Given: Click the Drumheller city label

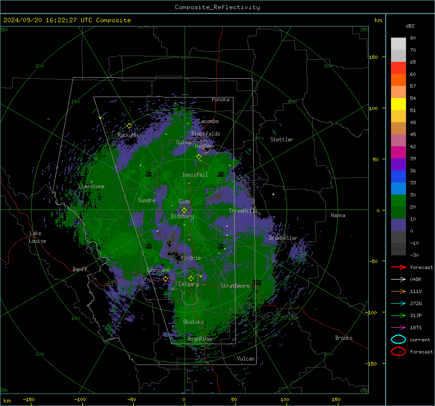Looking at the screenshot, I should click(x=283, y=238).
